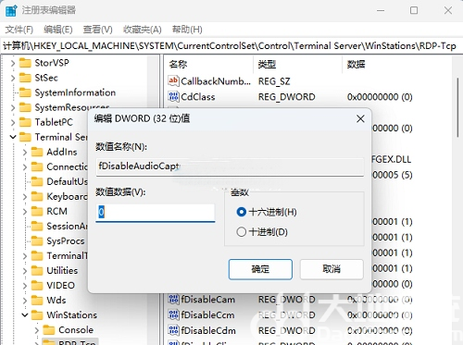
Task: Click the CallbackNumber string value icon
Action: tap(173, 81)
